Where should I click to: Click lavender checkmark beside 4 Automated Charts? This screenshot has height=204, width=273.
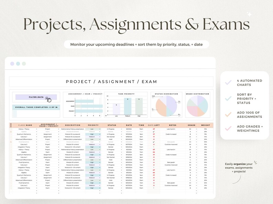tap(228, 82)
